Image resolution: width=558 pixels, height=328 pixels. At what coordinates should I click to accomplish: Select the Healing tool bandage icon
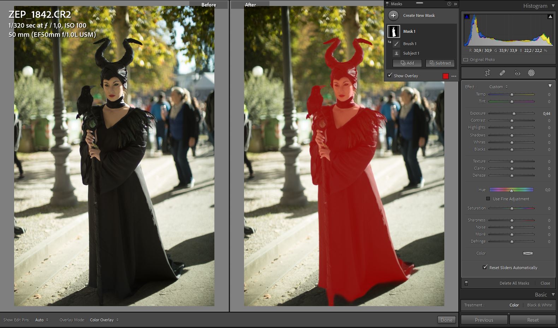coord(502,73)
